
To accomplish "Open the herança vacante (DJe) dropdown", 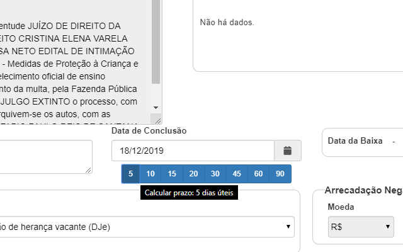I will click(147, 227).
